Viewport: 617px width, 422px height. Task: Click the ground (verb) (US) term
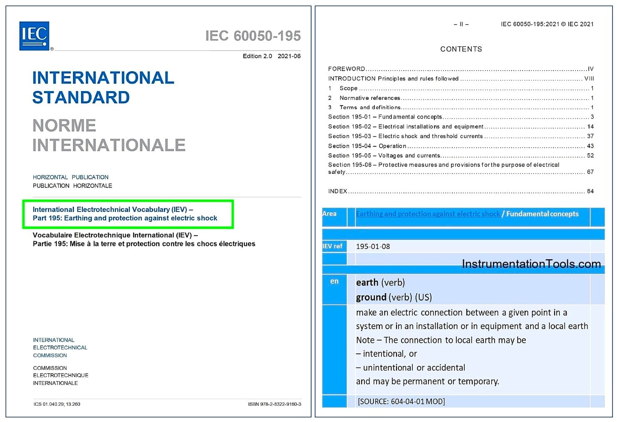pos(394,297)
